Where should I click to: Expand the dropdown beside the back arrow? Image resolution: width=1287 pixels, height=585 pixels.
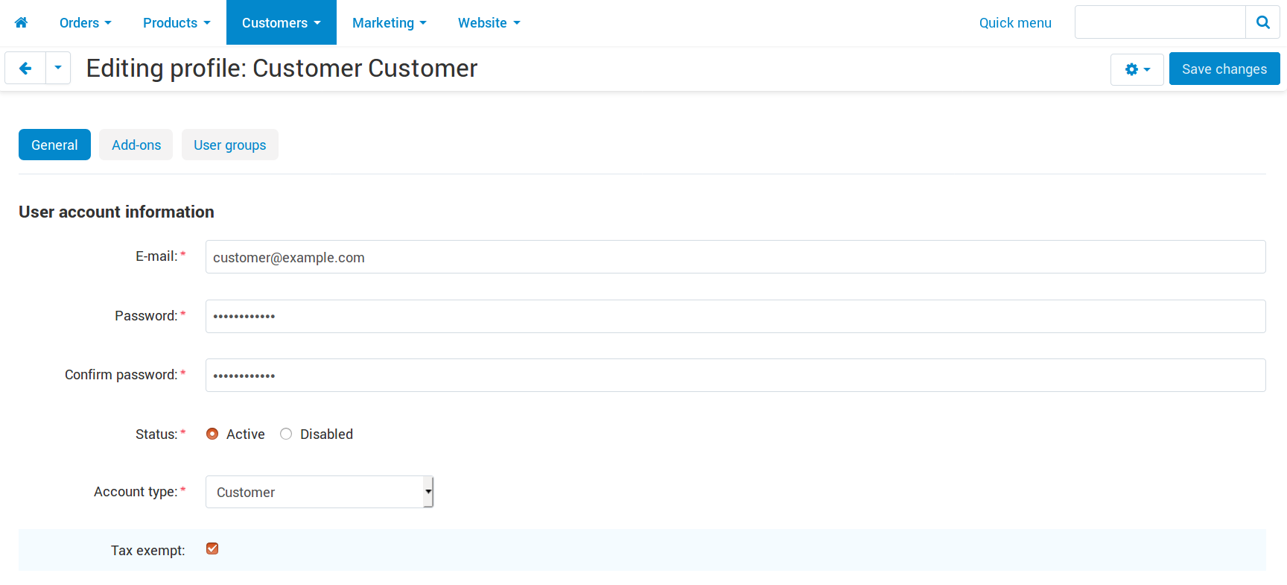[x=58, y=68]
